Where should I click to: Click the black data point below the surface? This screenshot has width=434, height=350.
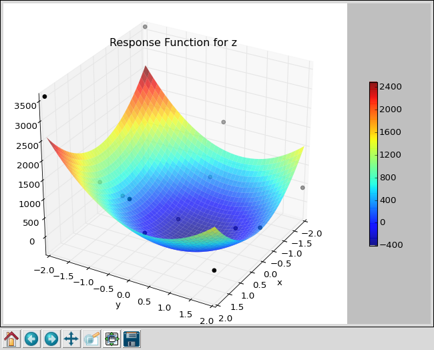coord(214,271)
